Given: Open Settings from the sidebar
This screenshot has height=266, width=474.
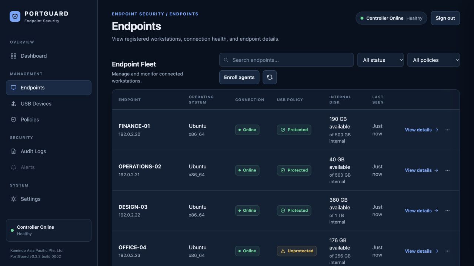Looking at the screenshot, I should [x=49, y=199].
